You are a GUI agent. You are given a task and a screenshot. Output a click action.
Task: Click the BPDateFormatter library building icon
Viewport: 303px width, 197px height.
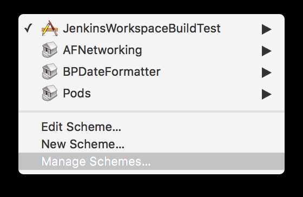50,71
